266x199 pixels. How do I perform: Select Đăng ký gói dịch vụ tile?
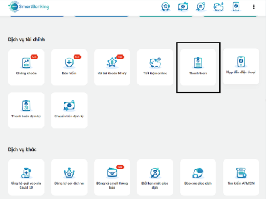coord(69,177)
